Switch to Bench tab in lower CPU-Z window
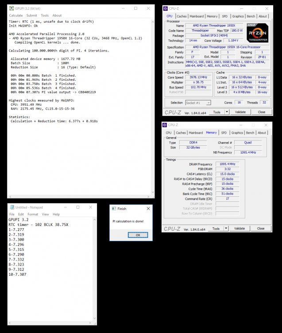Viewport: 282px width, 333px height. pos(250,133)
